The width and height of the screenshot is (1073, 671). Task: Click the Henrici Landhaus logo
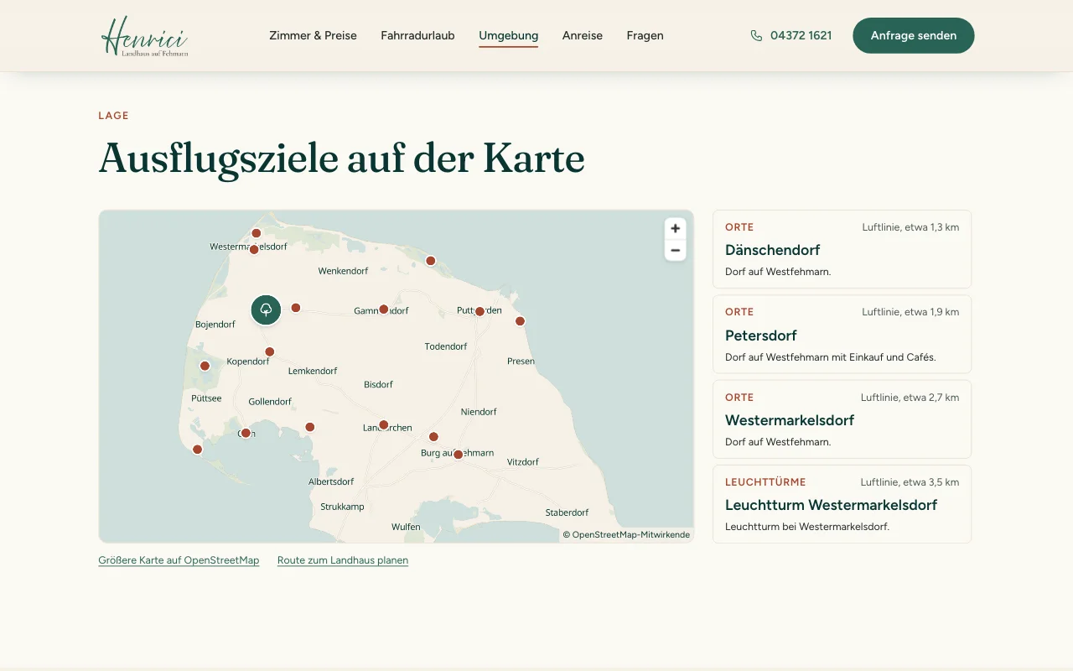click(x=144, y=36)
